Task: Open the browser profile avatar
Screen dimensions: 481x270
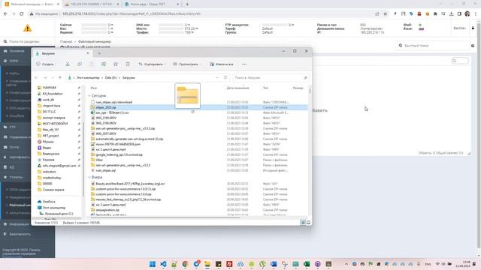Action: [467, 13]
